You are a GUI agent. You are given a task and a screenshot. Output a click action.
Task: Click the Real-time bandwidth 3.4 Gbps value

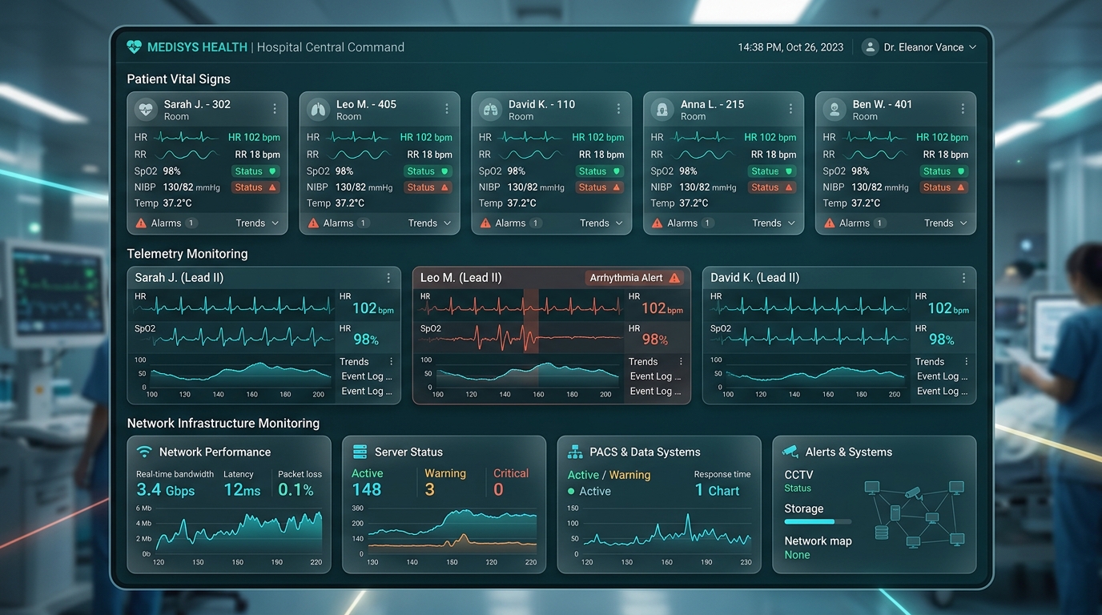tap(166, 490)
